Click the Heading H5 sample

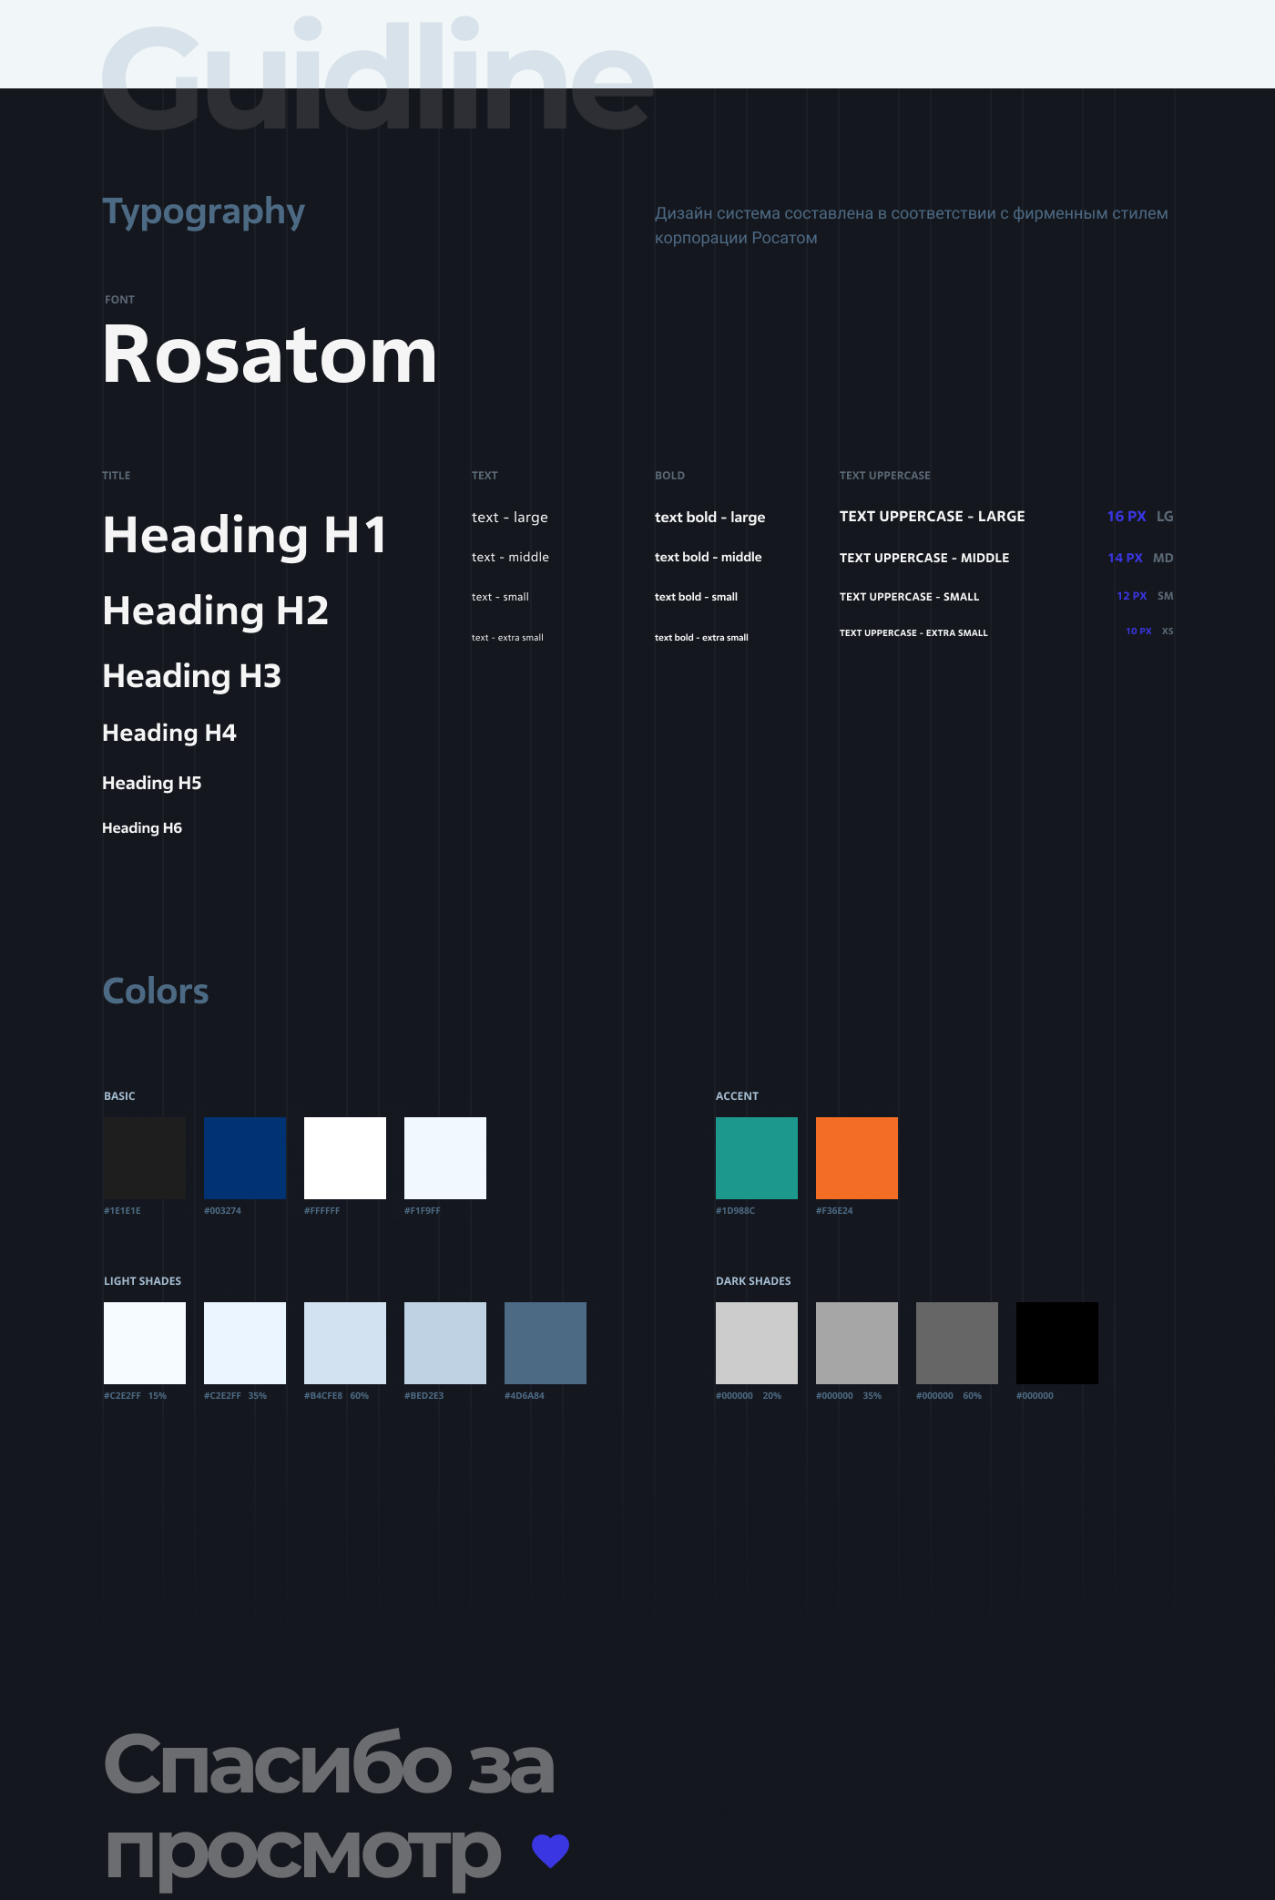click(x=152, y=784)
